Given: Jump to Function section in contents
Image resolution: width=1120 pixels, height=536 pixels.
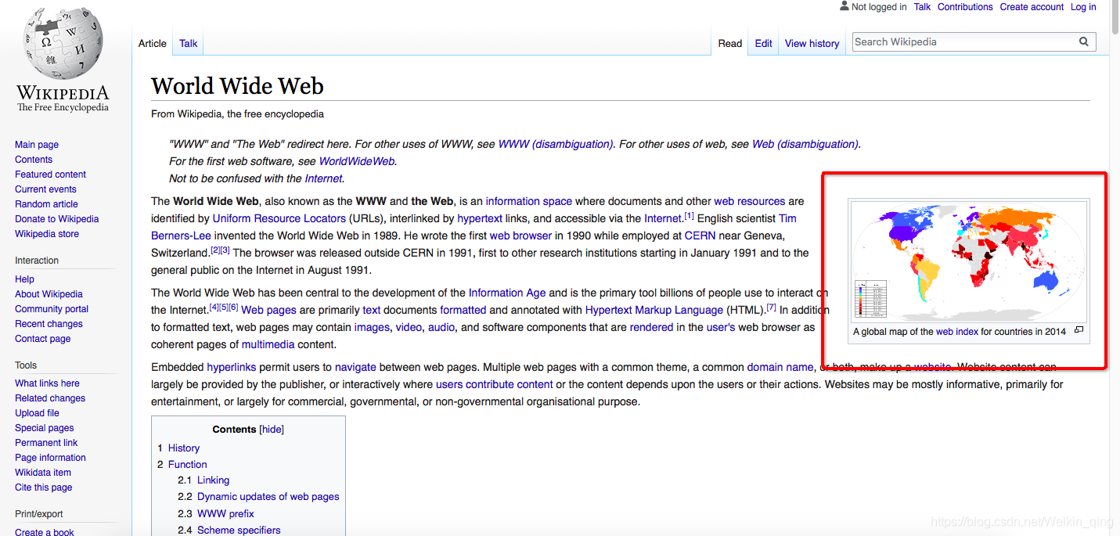Looking at the screenshot, I should coord(188,465).
